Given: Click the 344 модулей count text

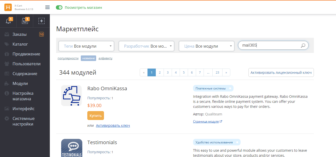Looking at the screenshot, I should tap(78, 73).
